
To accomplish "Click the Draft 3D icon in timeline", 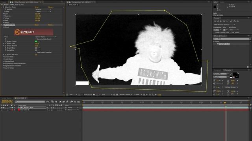I will point(56,101).
